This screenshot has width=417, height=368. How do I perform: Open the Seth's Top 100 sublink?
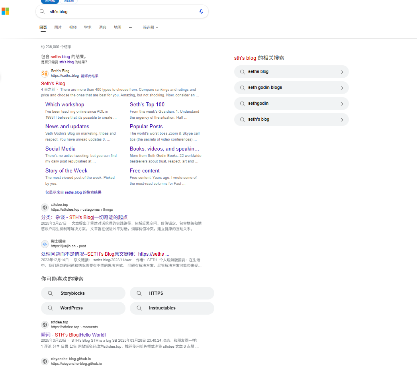tap(147, 104)
